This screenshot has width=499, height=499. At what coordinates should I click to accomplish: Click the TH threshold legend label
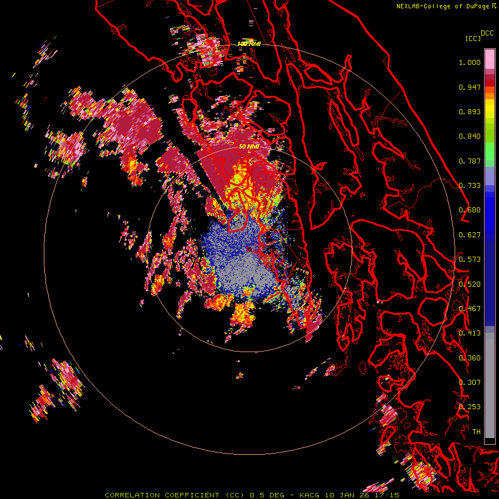coord(476,432)
